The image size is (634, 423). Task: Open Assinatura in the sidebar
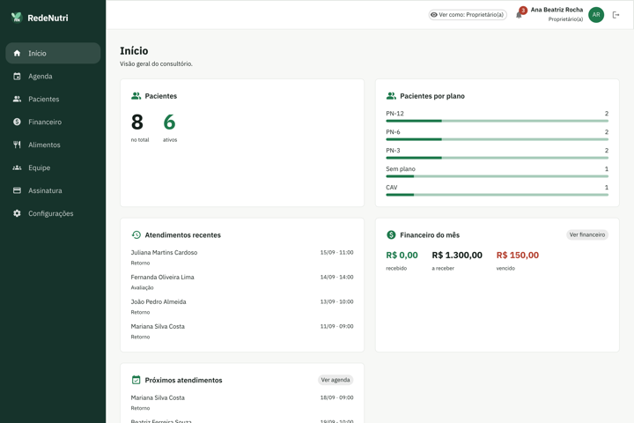point(53,190)
